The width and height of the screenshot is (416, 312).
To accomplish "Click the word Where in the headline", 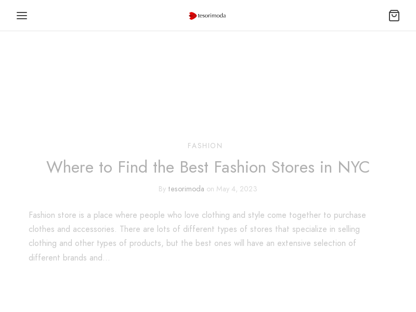I will 70,167.
